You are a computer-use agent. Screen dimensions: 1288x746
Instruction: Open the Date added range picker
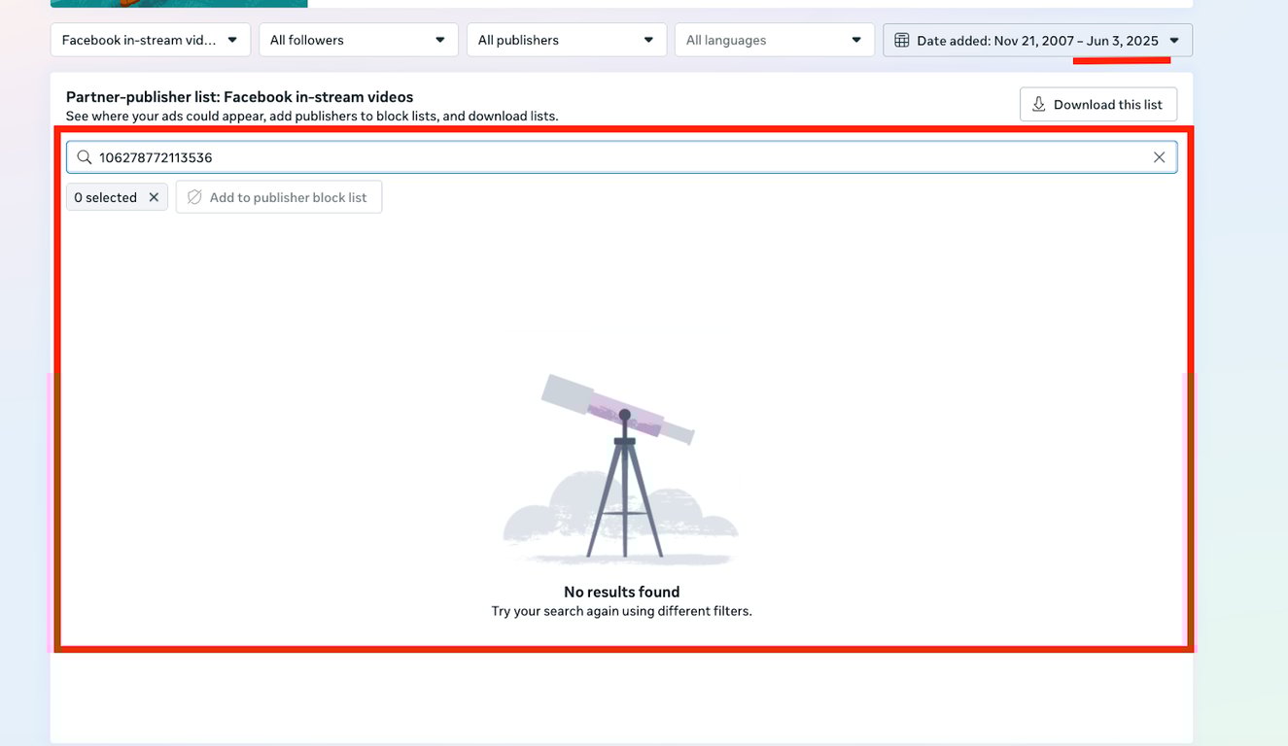click(1037, 40)
